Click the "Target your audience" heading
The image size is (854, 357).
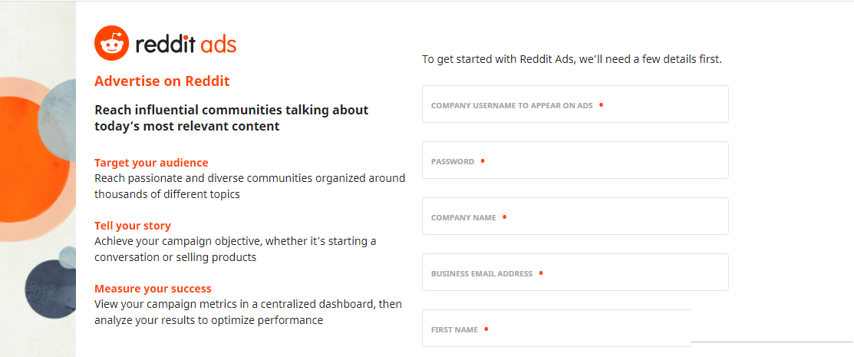coord(151,163)
